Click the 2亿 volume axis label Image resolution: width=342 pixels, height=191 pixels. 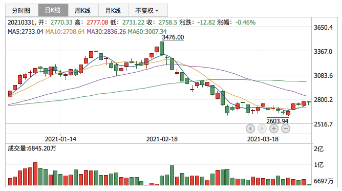coord(318,149)
